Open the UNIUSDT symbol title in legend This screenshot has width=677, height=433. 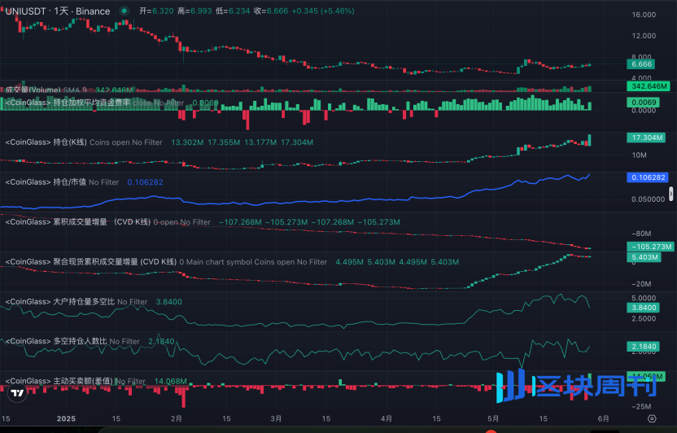coord(58,11)
